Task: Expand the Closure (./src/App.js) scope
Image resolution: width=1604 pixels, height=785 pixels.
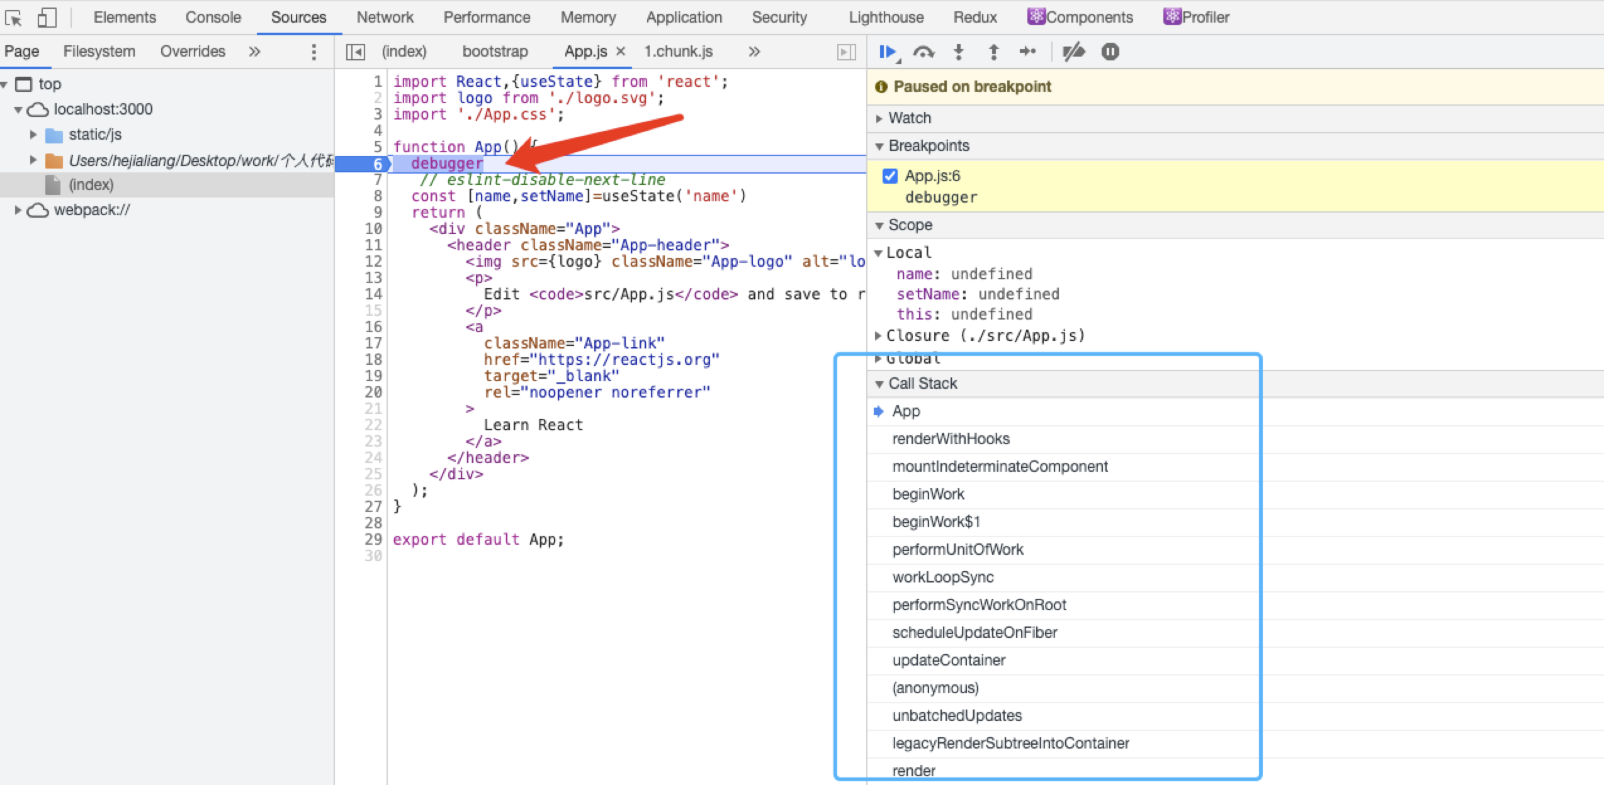Action: pyautogui.click(x=879, y=335)
